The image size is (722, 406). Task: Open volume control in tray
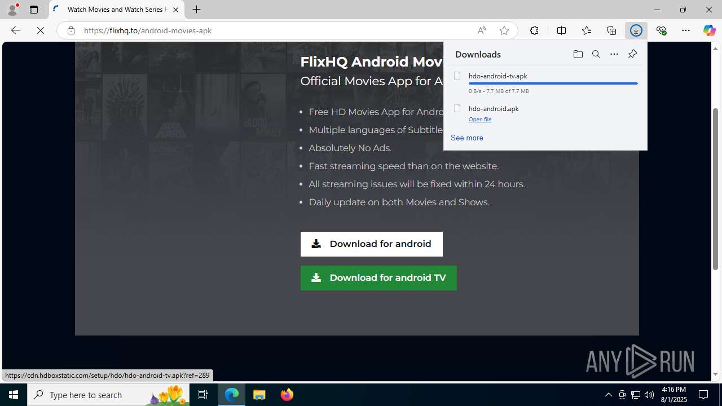pyautogui.click(x=649, y=395)
